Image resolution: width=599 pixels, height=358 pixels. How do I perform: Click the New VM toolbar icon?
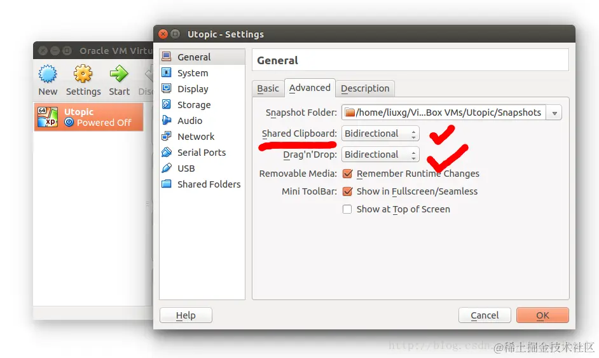tap(48, 74)
